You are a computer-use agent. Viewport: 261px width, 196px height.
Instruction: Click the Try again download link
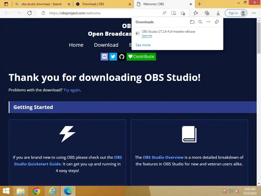point(72,90)
